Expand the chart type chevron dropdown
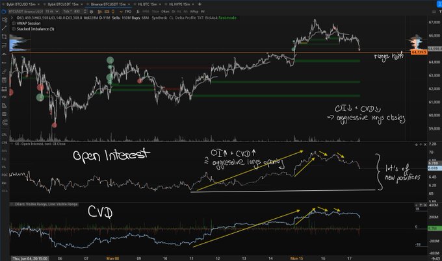 coord(121,12)
